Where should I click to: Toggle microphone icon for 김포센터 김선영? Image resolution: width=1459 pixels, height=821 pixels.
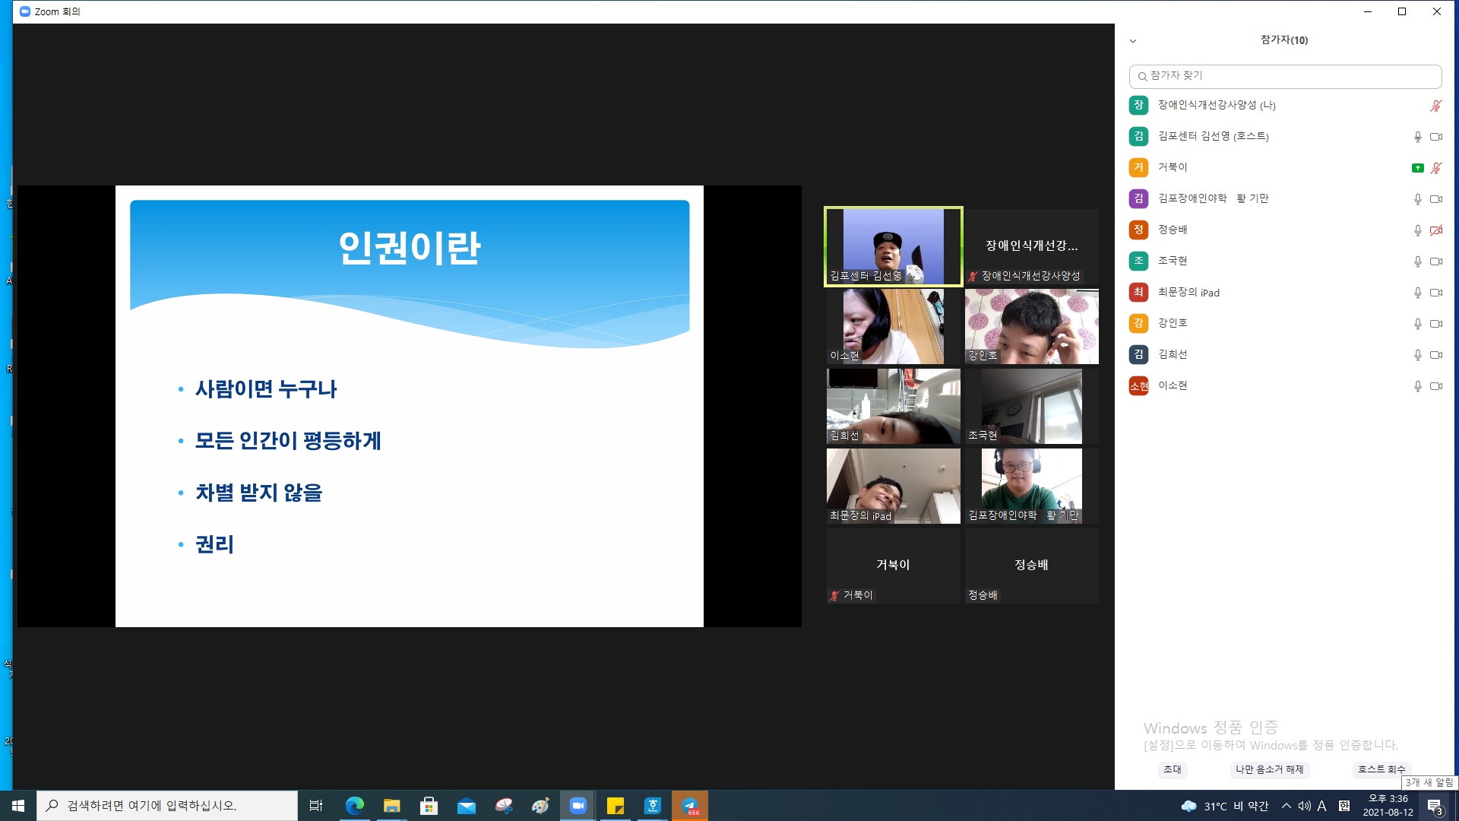(1417, 137)
